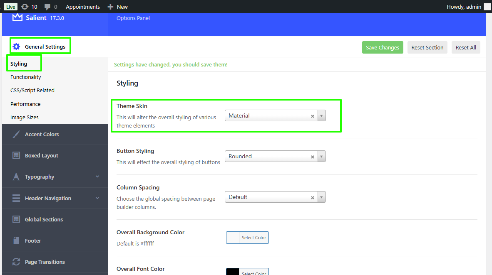The width and height of the screenshot is (492, 275).
Task: Click the Button Styling label
Action: tap(135, 151)
